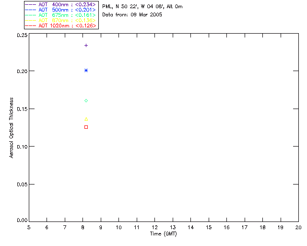Click the AOT 400nm legend entry
Viewport: 307px width, 246px height.
coord(67,4)
